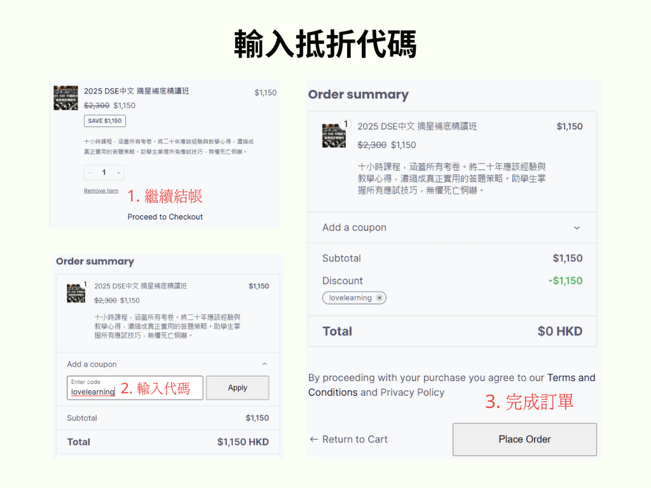The width and height of the screenshot is (651, 488).
Task: Click the minus quantity button in cart
Action: pyautogui.click(x=90, y=173)
